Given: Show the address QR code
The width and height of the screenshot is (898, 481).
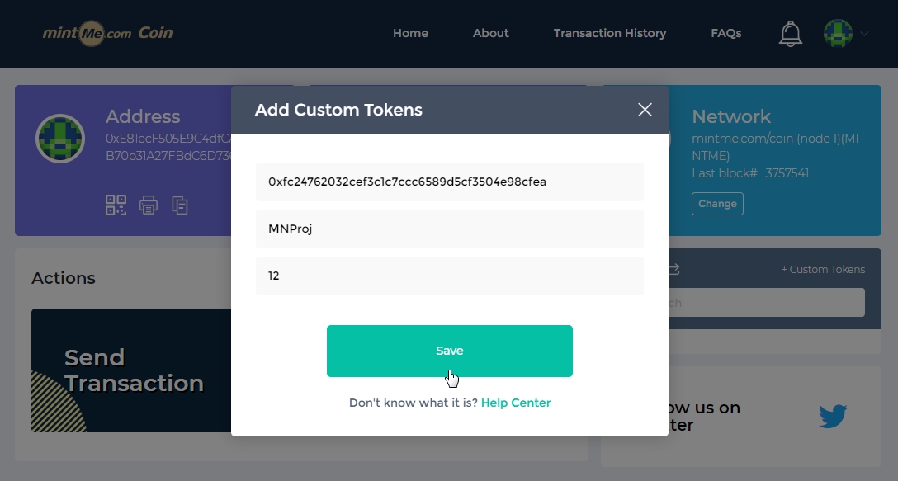Looking at the screenshot, I should pyautogui.click(x=116, y=205).
